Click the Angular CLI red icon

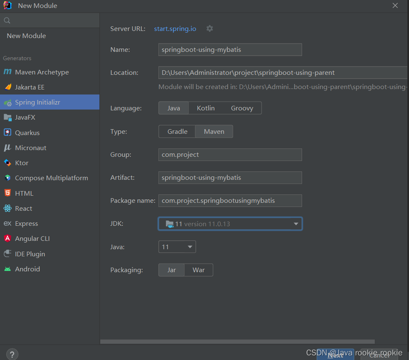pyautogui.click(x=8, y=238)
